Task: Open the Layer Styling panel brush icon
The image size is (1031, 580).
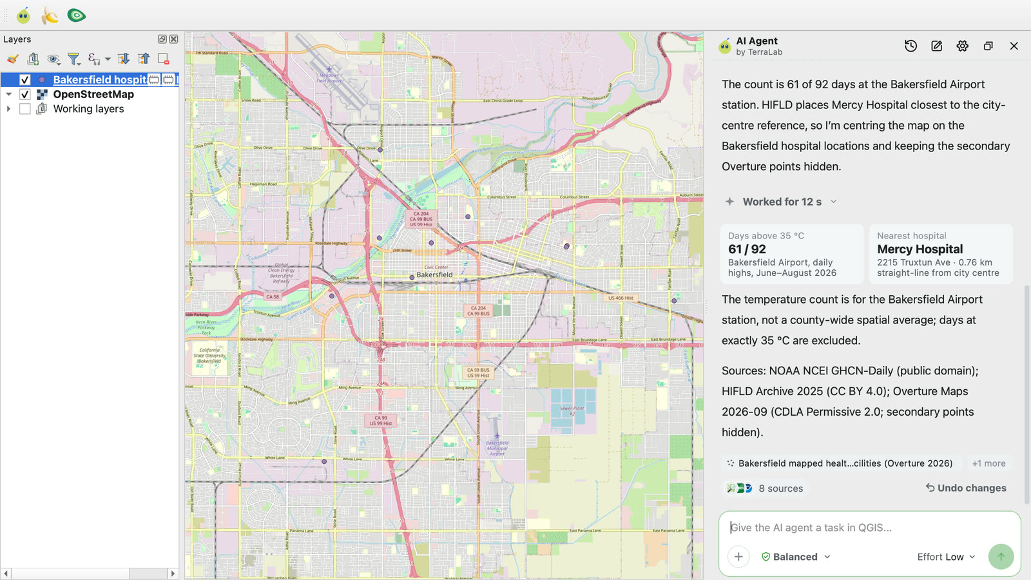Action: [x=12, y=59]
